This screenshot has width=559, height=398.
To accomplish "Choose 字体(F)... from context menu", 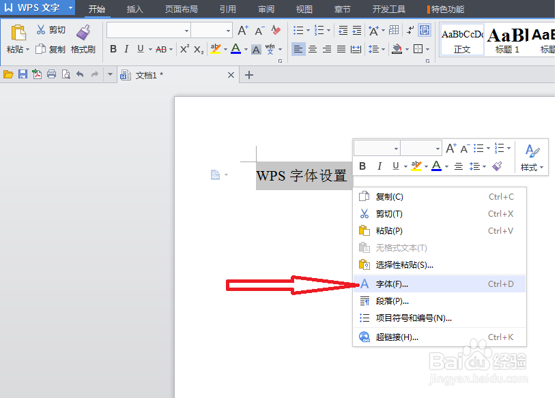I will click(440, 284).
